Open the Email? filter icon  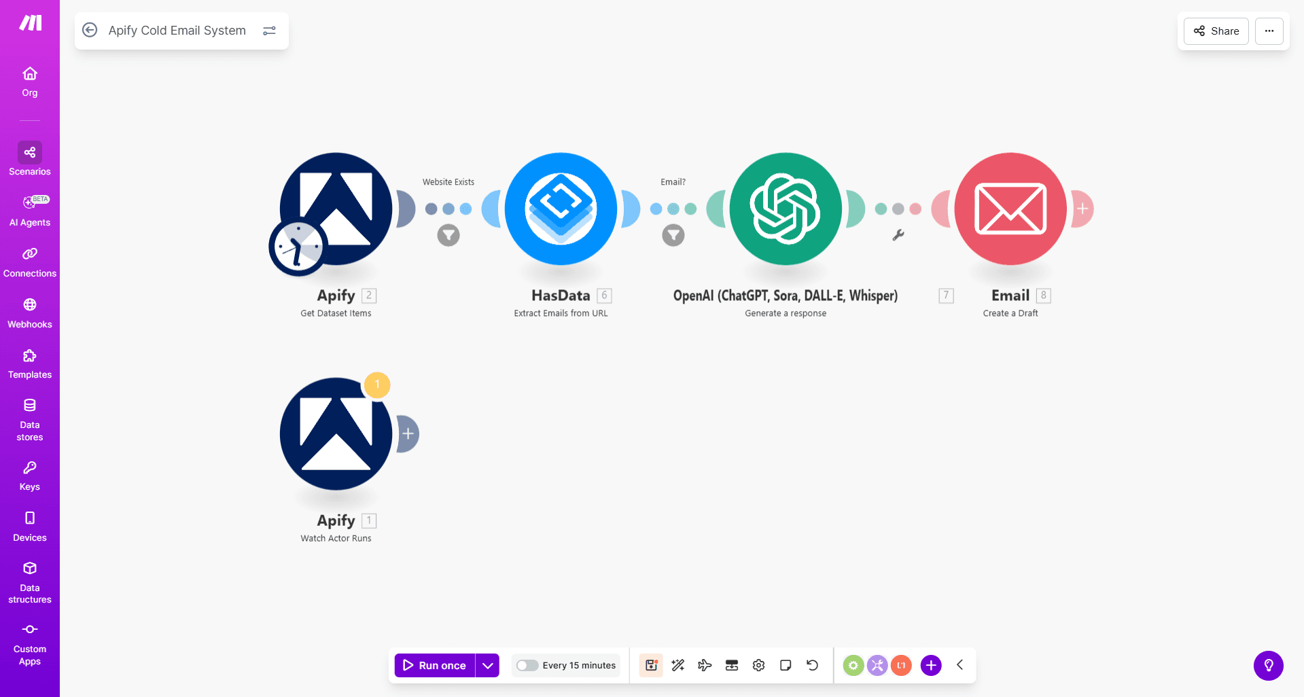(673, 235)
